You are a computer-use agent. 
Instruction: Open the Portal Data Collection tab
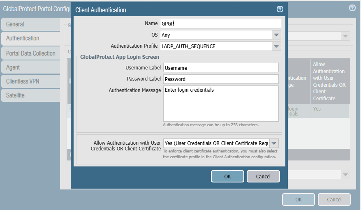(x=30, y=53)
